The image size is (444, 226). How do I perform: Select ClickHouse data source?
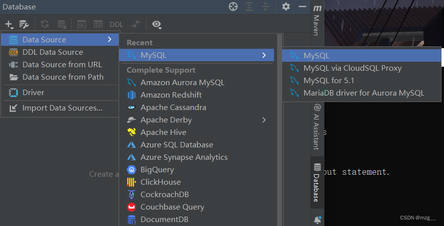[x=196, y=182]
